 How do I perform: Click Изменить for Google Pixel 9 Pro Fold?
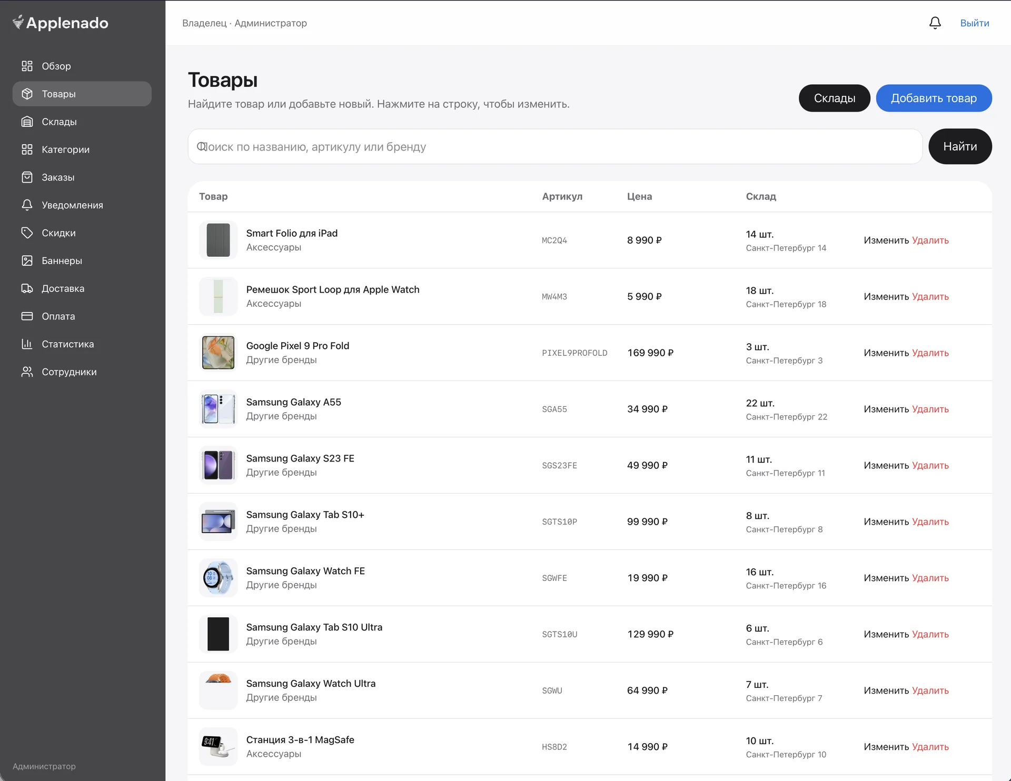[x=886, y=353]
